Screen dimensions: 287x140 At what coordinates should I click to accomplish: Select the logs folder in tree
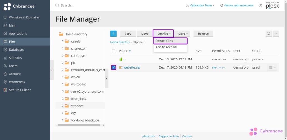point(73,113)
